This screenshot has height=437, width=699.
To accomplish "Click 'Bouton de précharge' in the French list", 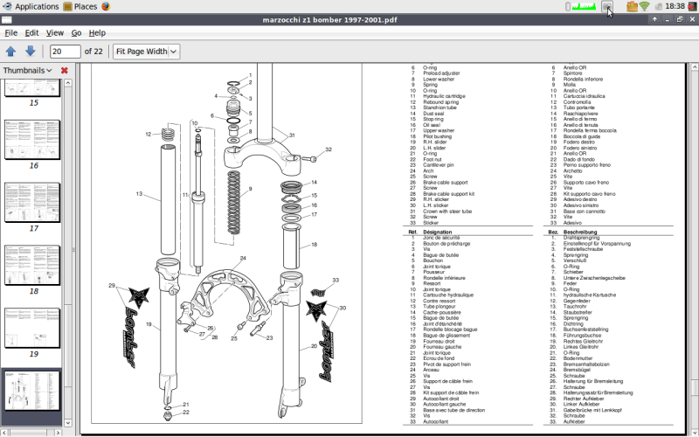I will (x=446, y=244).
